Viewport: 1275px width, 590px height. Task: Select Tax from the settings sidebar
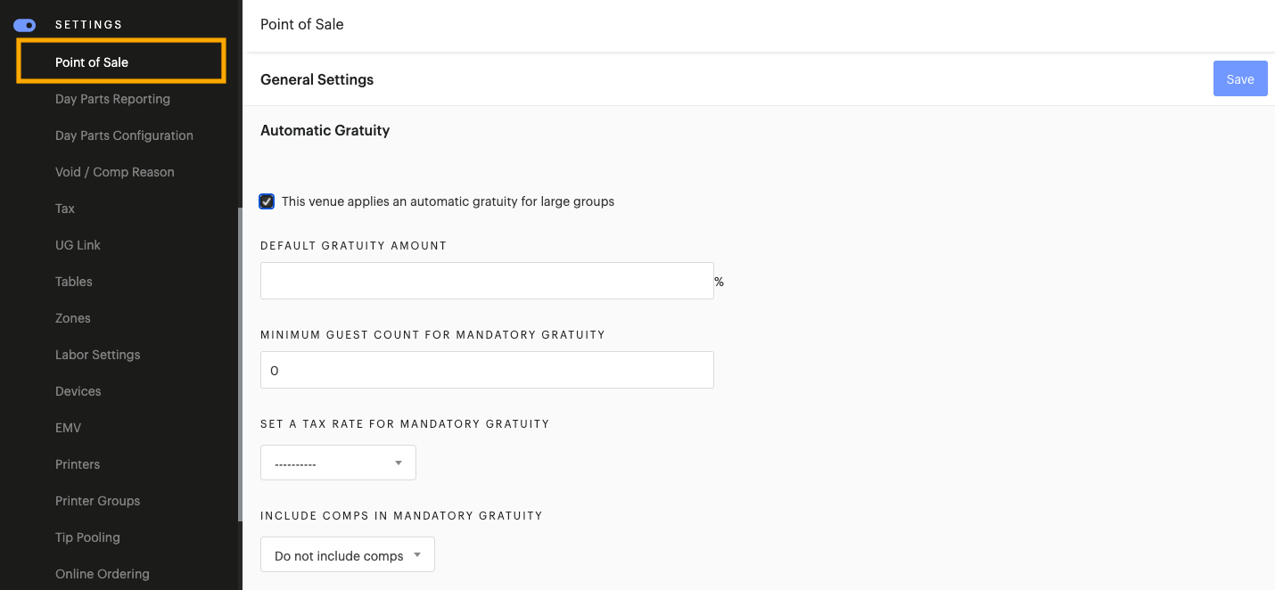64,209
